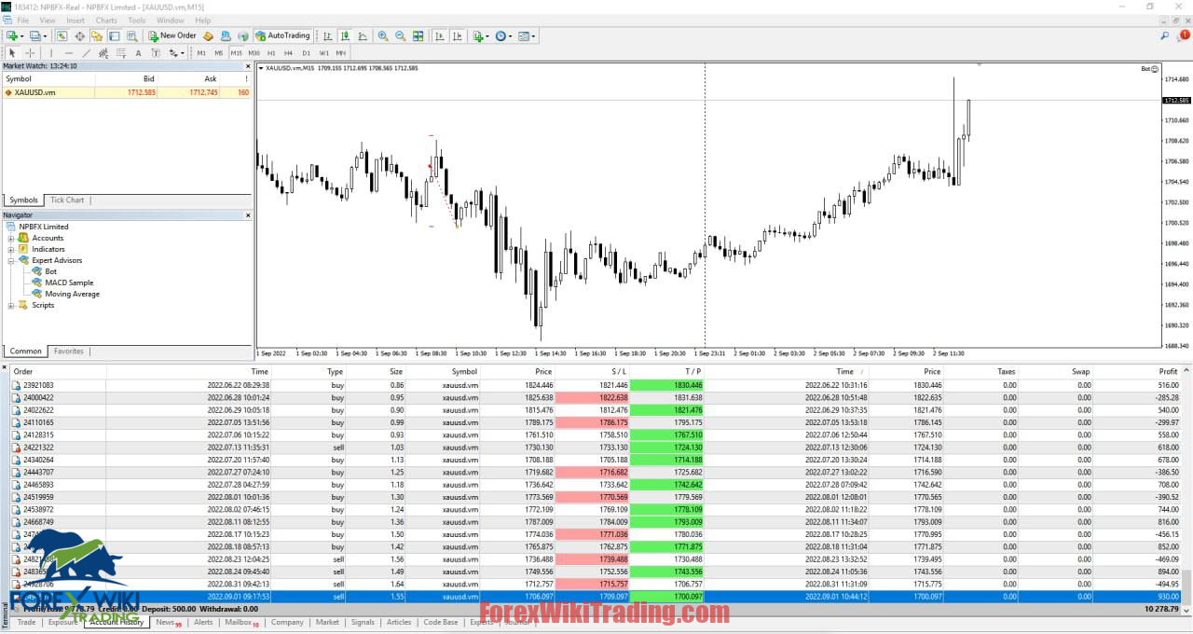Expand the Accounts tree node
Viewport: 1193px width, 634px height.
pyautogui.click(x=11, y=238)
